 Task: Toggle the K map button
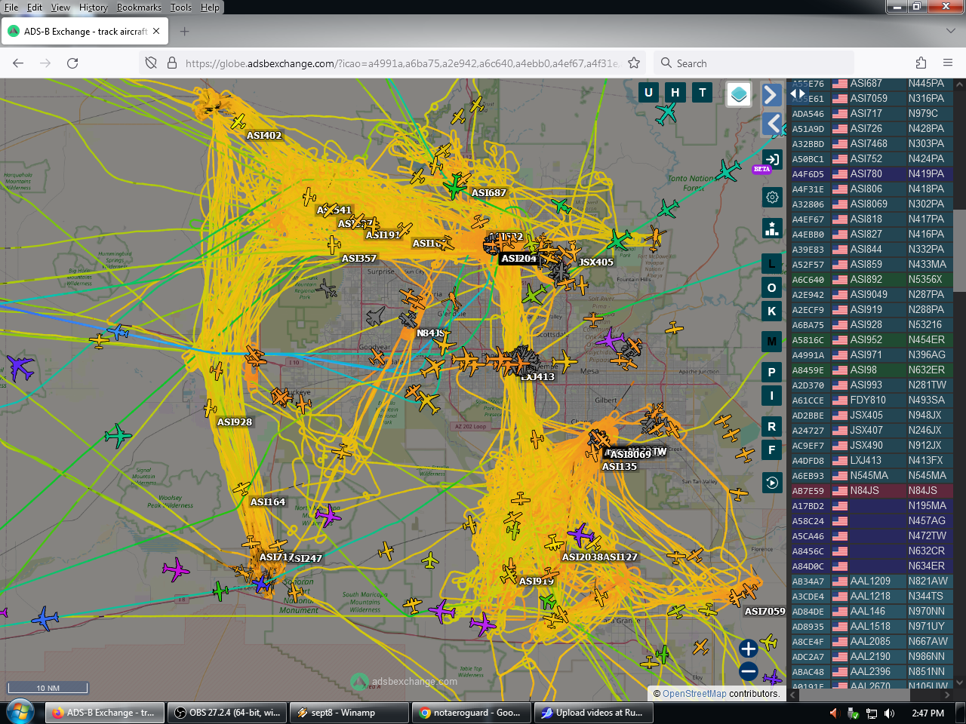point(771,311)
